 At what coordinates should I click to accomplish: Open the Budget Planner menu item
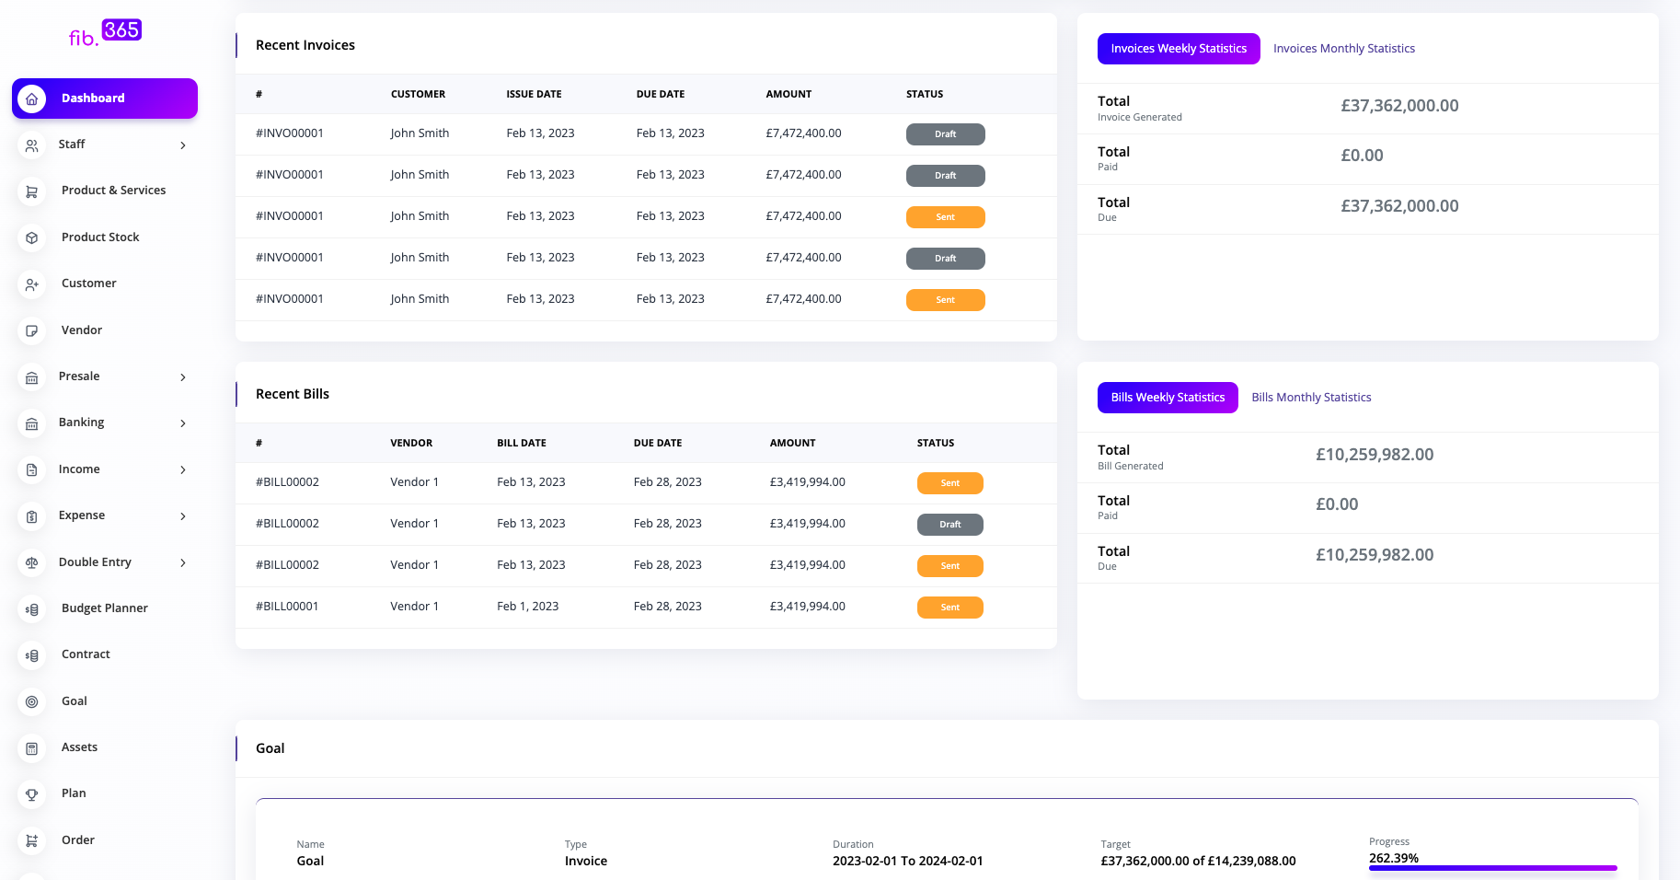click(x=105, y=608)
